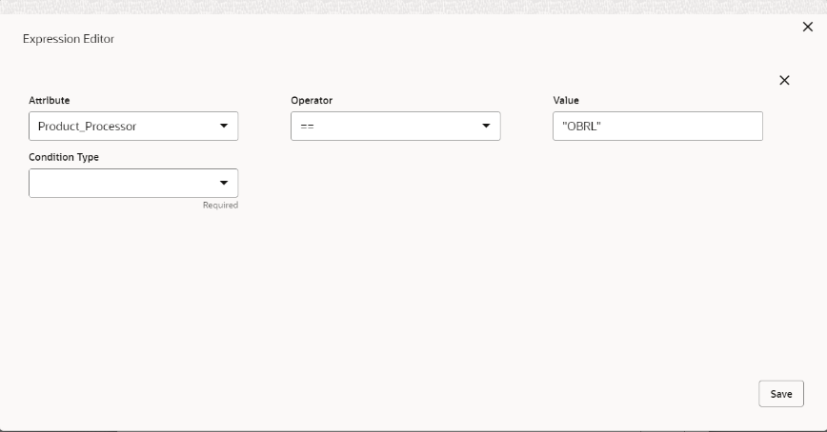
Task: Click the Product_Processor attribute text
Action: click(87, 127)
